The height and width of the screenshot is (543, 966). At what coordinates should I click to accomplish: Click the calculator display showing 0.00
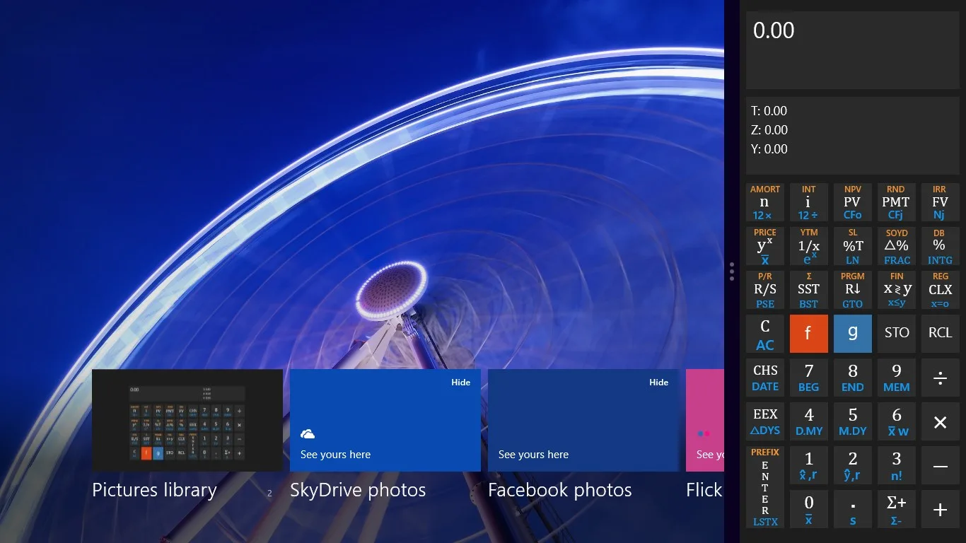852,49
